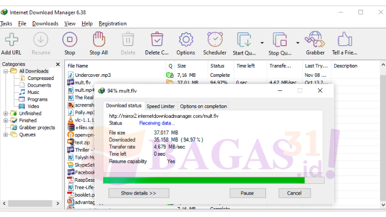Switch to the Speed Limiter tab
Screen dimensions: 386x217
tap(161, 106)
